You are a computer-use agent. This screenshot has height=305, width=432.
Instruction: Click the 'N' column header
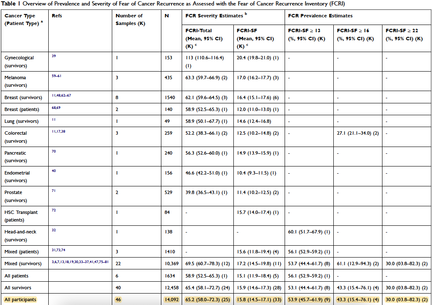point(166,16)
